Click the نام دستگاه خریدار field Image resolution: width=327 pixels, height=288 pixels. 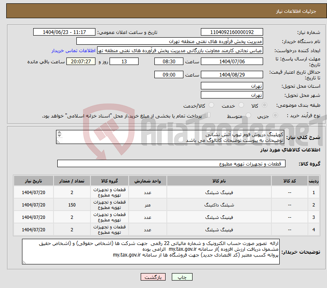[170, 41]
